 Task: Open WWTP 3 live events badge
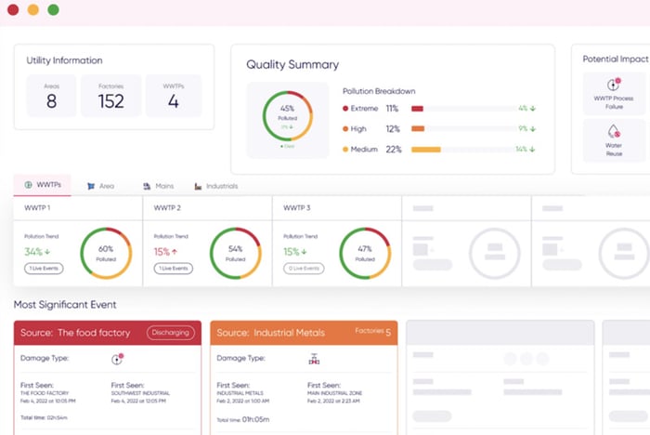coord(304,269)
